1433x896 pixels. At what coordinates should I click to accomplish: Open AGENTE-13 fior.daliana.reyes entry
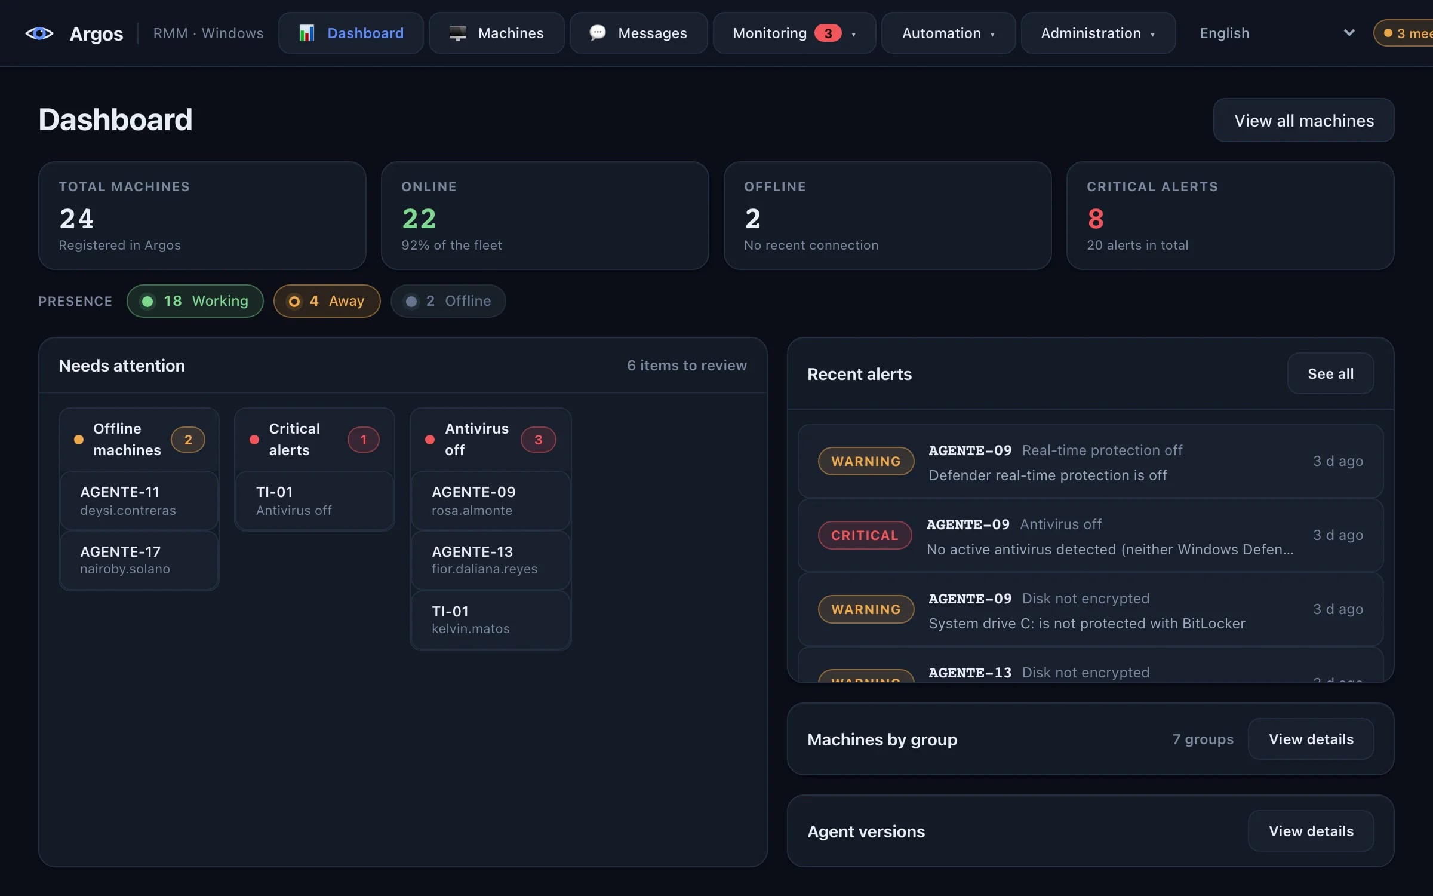point(491,560)
